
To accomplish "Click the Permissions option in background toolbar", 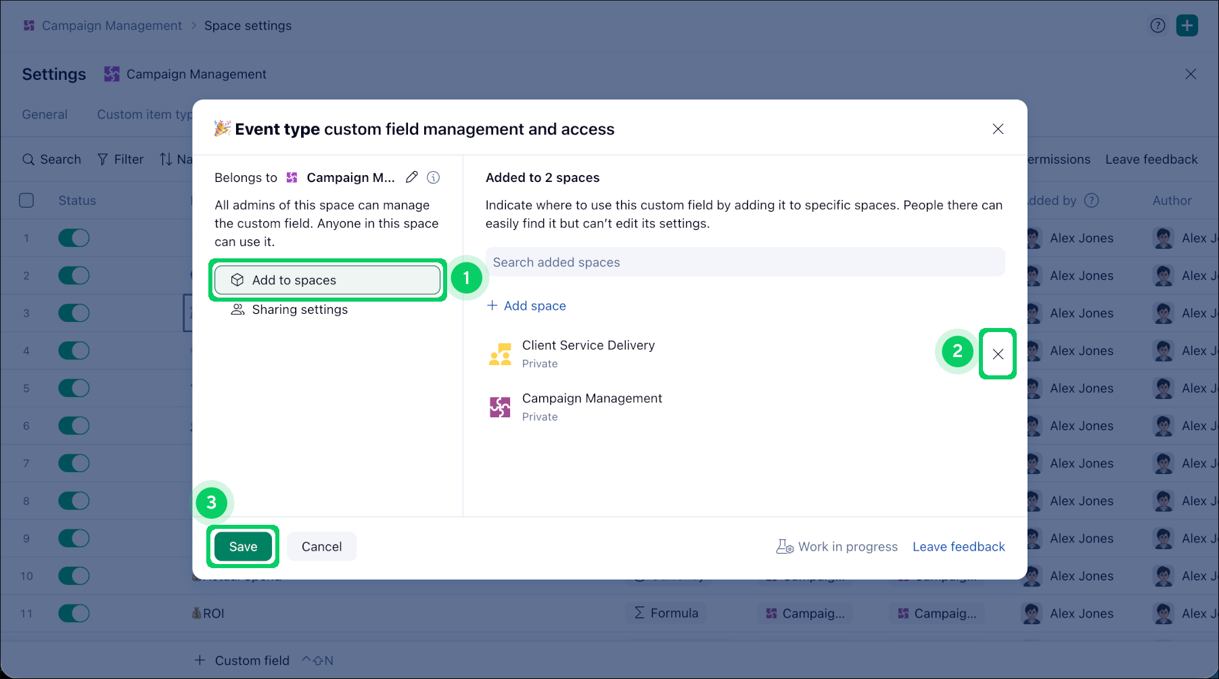I will tap(1059, 160).
